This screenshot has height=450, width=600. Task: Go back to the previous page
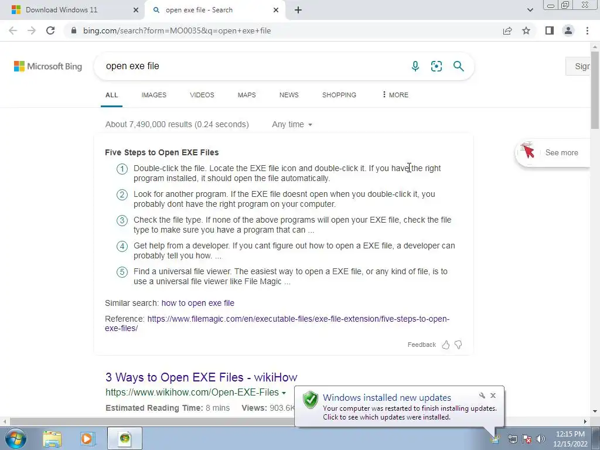(x=13, y=30)
